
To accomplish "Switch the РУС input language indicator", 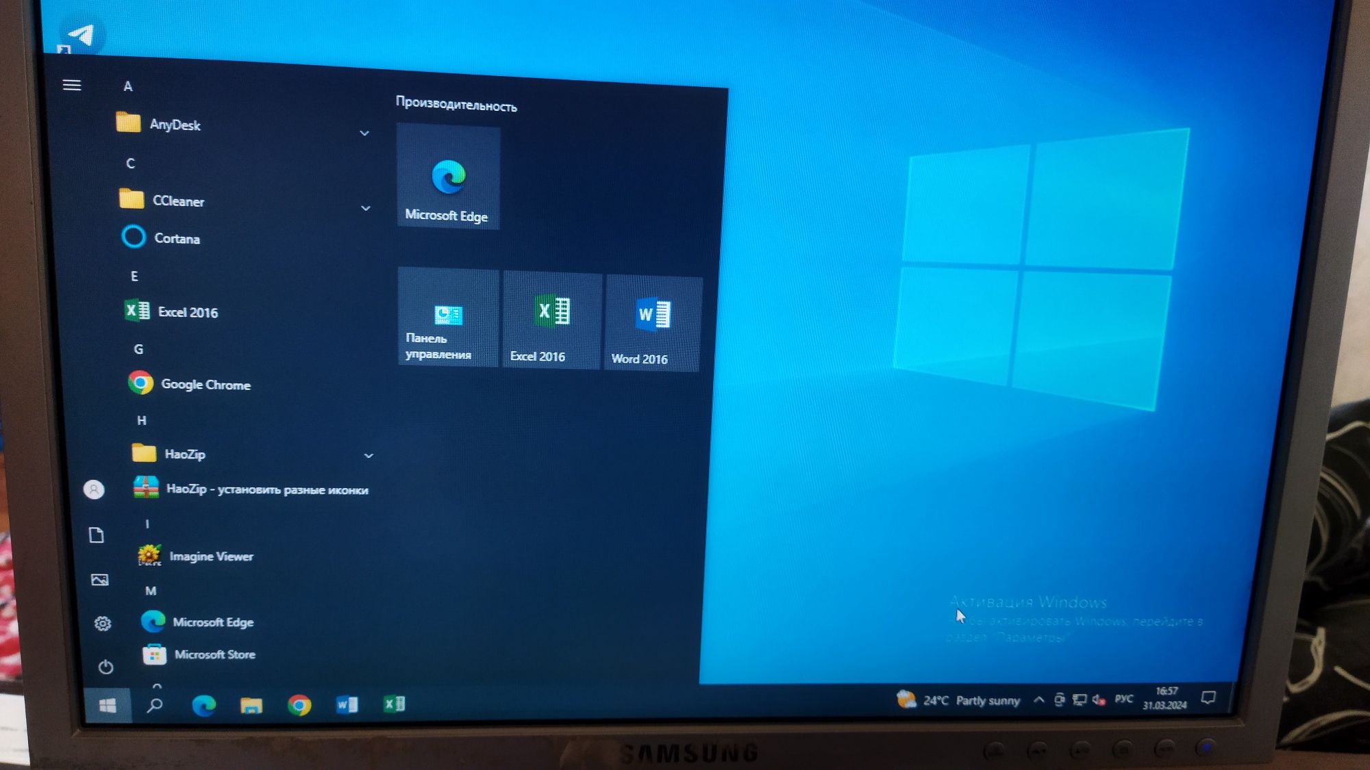I will pyautogui.click(x=1123, y=699).
